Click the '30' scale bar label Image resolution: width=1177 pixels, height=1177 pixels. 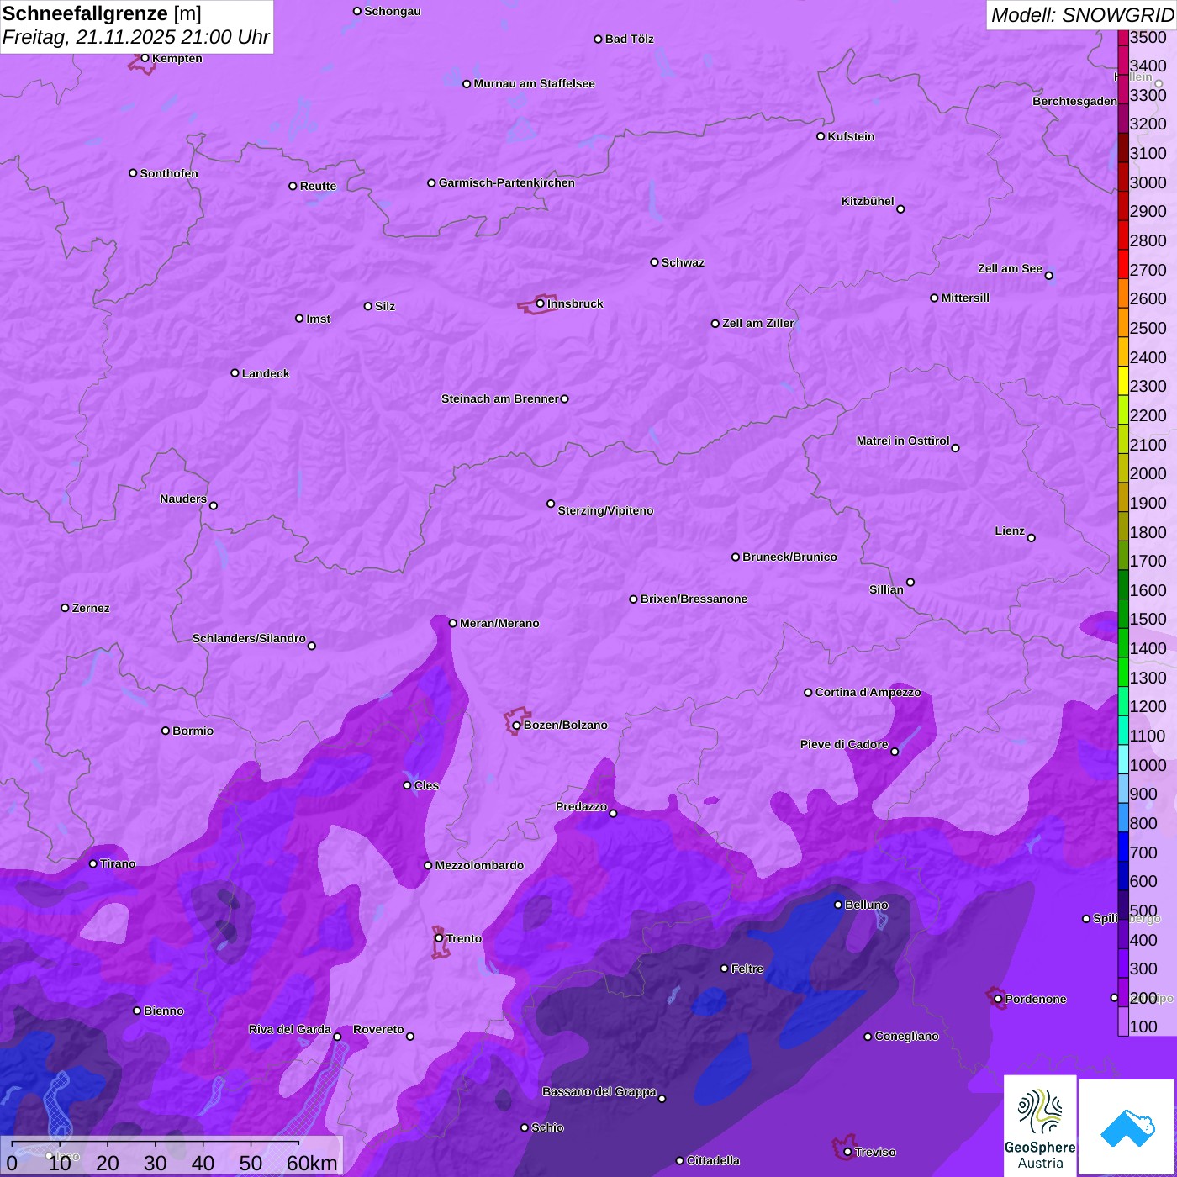coord(155,1163)
